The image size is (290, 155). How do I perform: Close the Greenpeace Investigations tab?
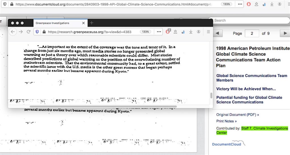click(x=83, y=23)
